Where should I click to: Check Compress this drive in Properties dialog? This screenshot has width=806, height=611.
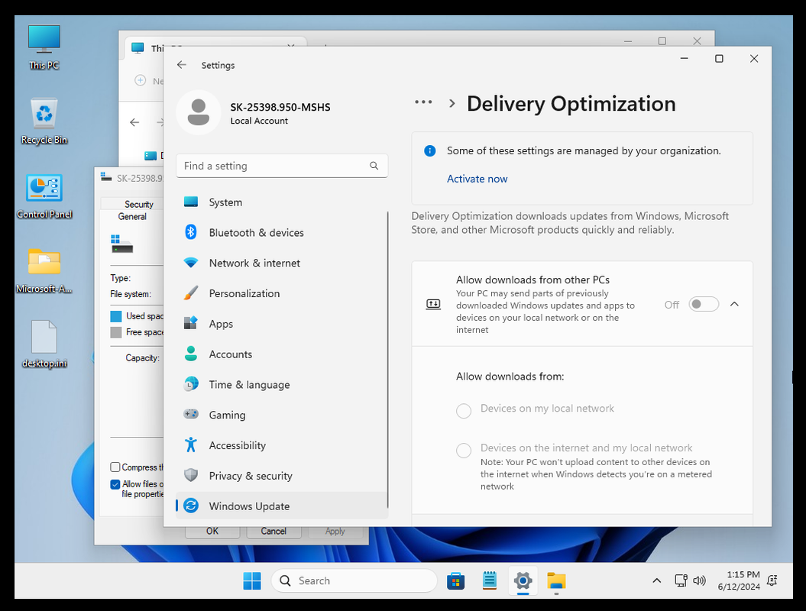click(x=115, y=467)
